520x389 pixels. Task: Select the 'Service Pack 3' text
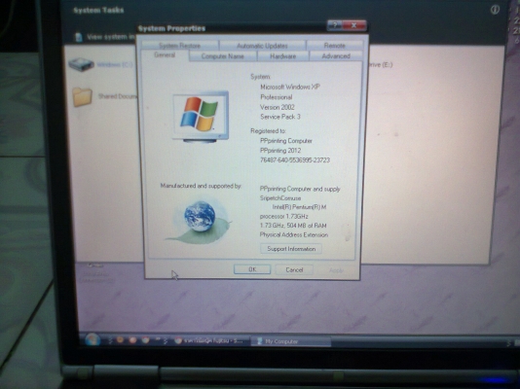(x=280, y=117)
